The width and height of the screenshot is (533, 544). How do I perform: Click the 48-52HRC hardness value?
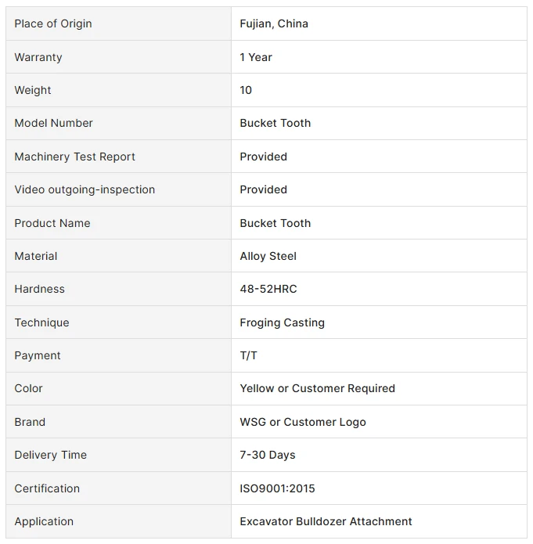point(268,289)
